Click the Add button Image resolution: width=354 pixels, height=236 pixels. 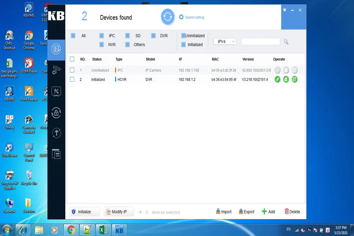point(268,212)
